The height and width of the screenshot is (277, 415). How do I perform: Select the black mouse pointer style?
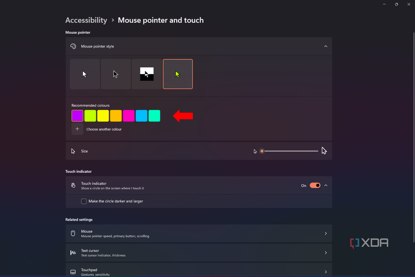click(x=116, y=74)
